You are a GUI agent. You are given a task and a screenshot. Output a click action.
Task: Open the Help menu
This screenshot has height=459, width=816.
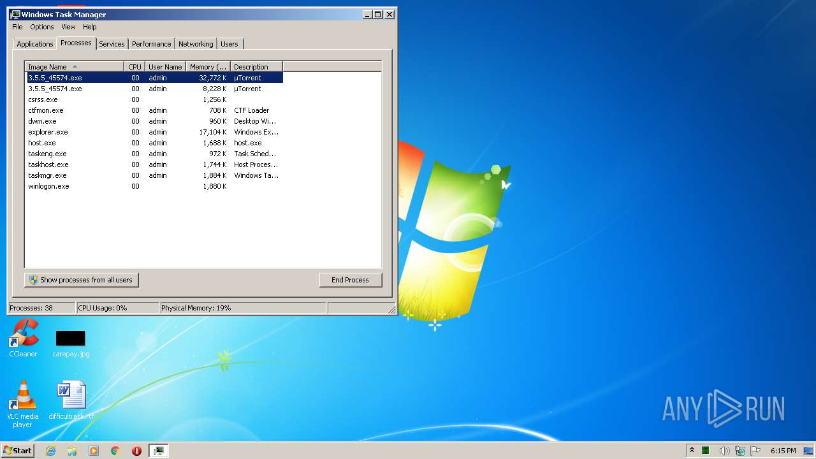click(90, 27)
